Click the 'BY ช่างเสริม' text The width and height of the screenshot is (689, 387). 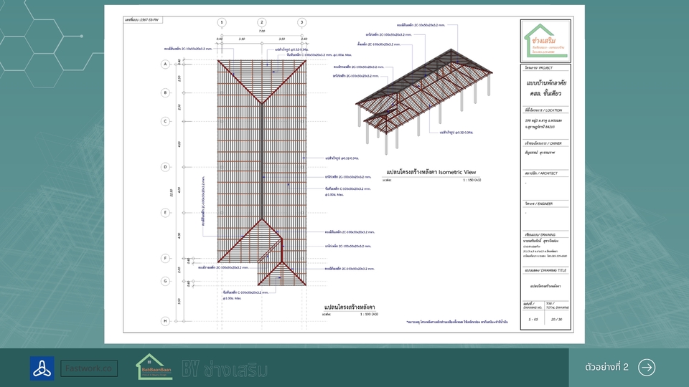[x=225, y=369]
